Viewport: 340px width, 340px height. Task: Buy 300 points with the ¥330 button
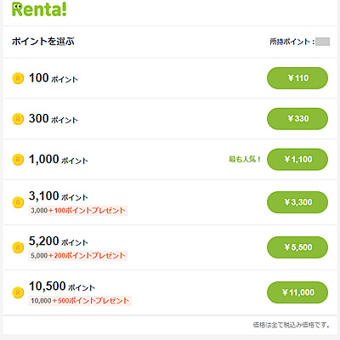click(297, 119)
